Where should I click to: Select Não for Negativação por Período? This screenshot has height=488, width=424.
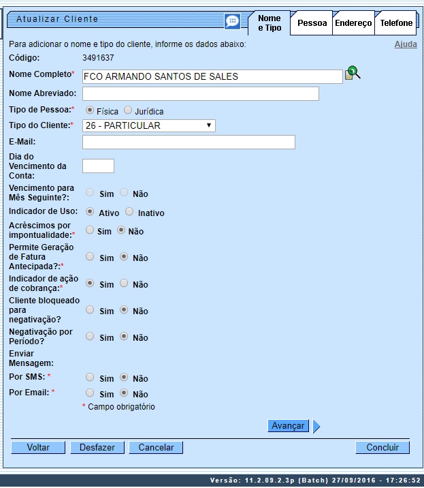point(124,336)
